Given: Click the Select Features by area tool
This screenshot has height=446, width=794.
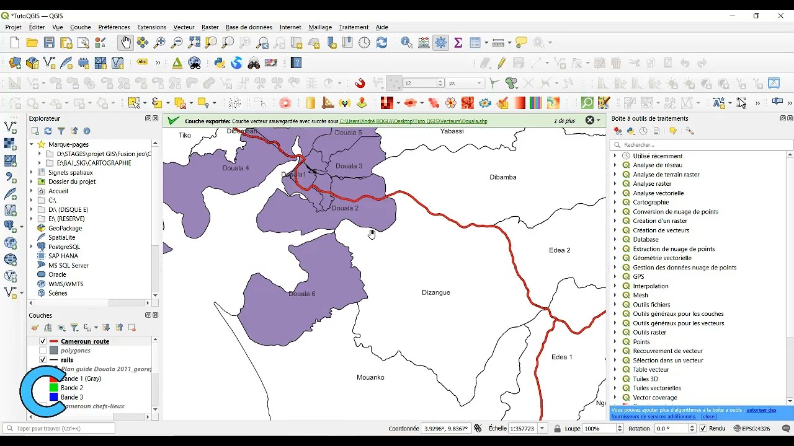Looking at the screenshot, I should 133,103.
